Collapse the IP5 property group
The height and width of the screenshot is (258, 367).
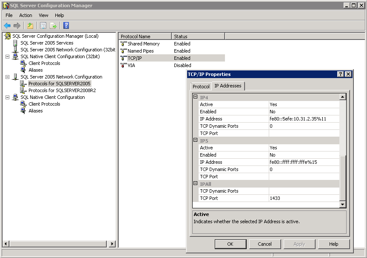(196, 140)
